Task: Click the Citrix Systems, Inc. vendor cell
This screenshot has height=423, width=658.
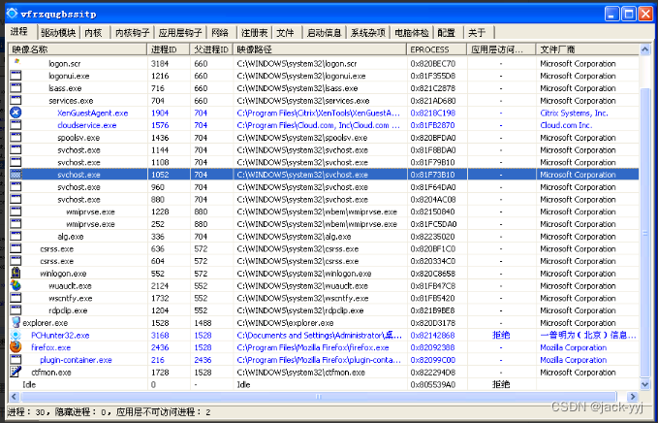Action: 574,113
